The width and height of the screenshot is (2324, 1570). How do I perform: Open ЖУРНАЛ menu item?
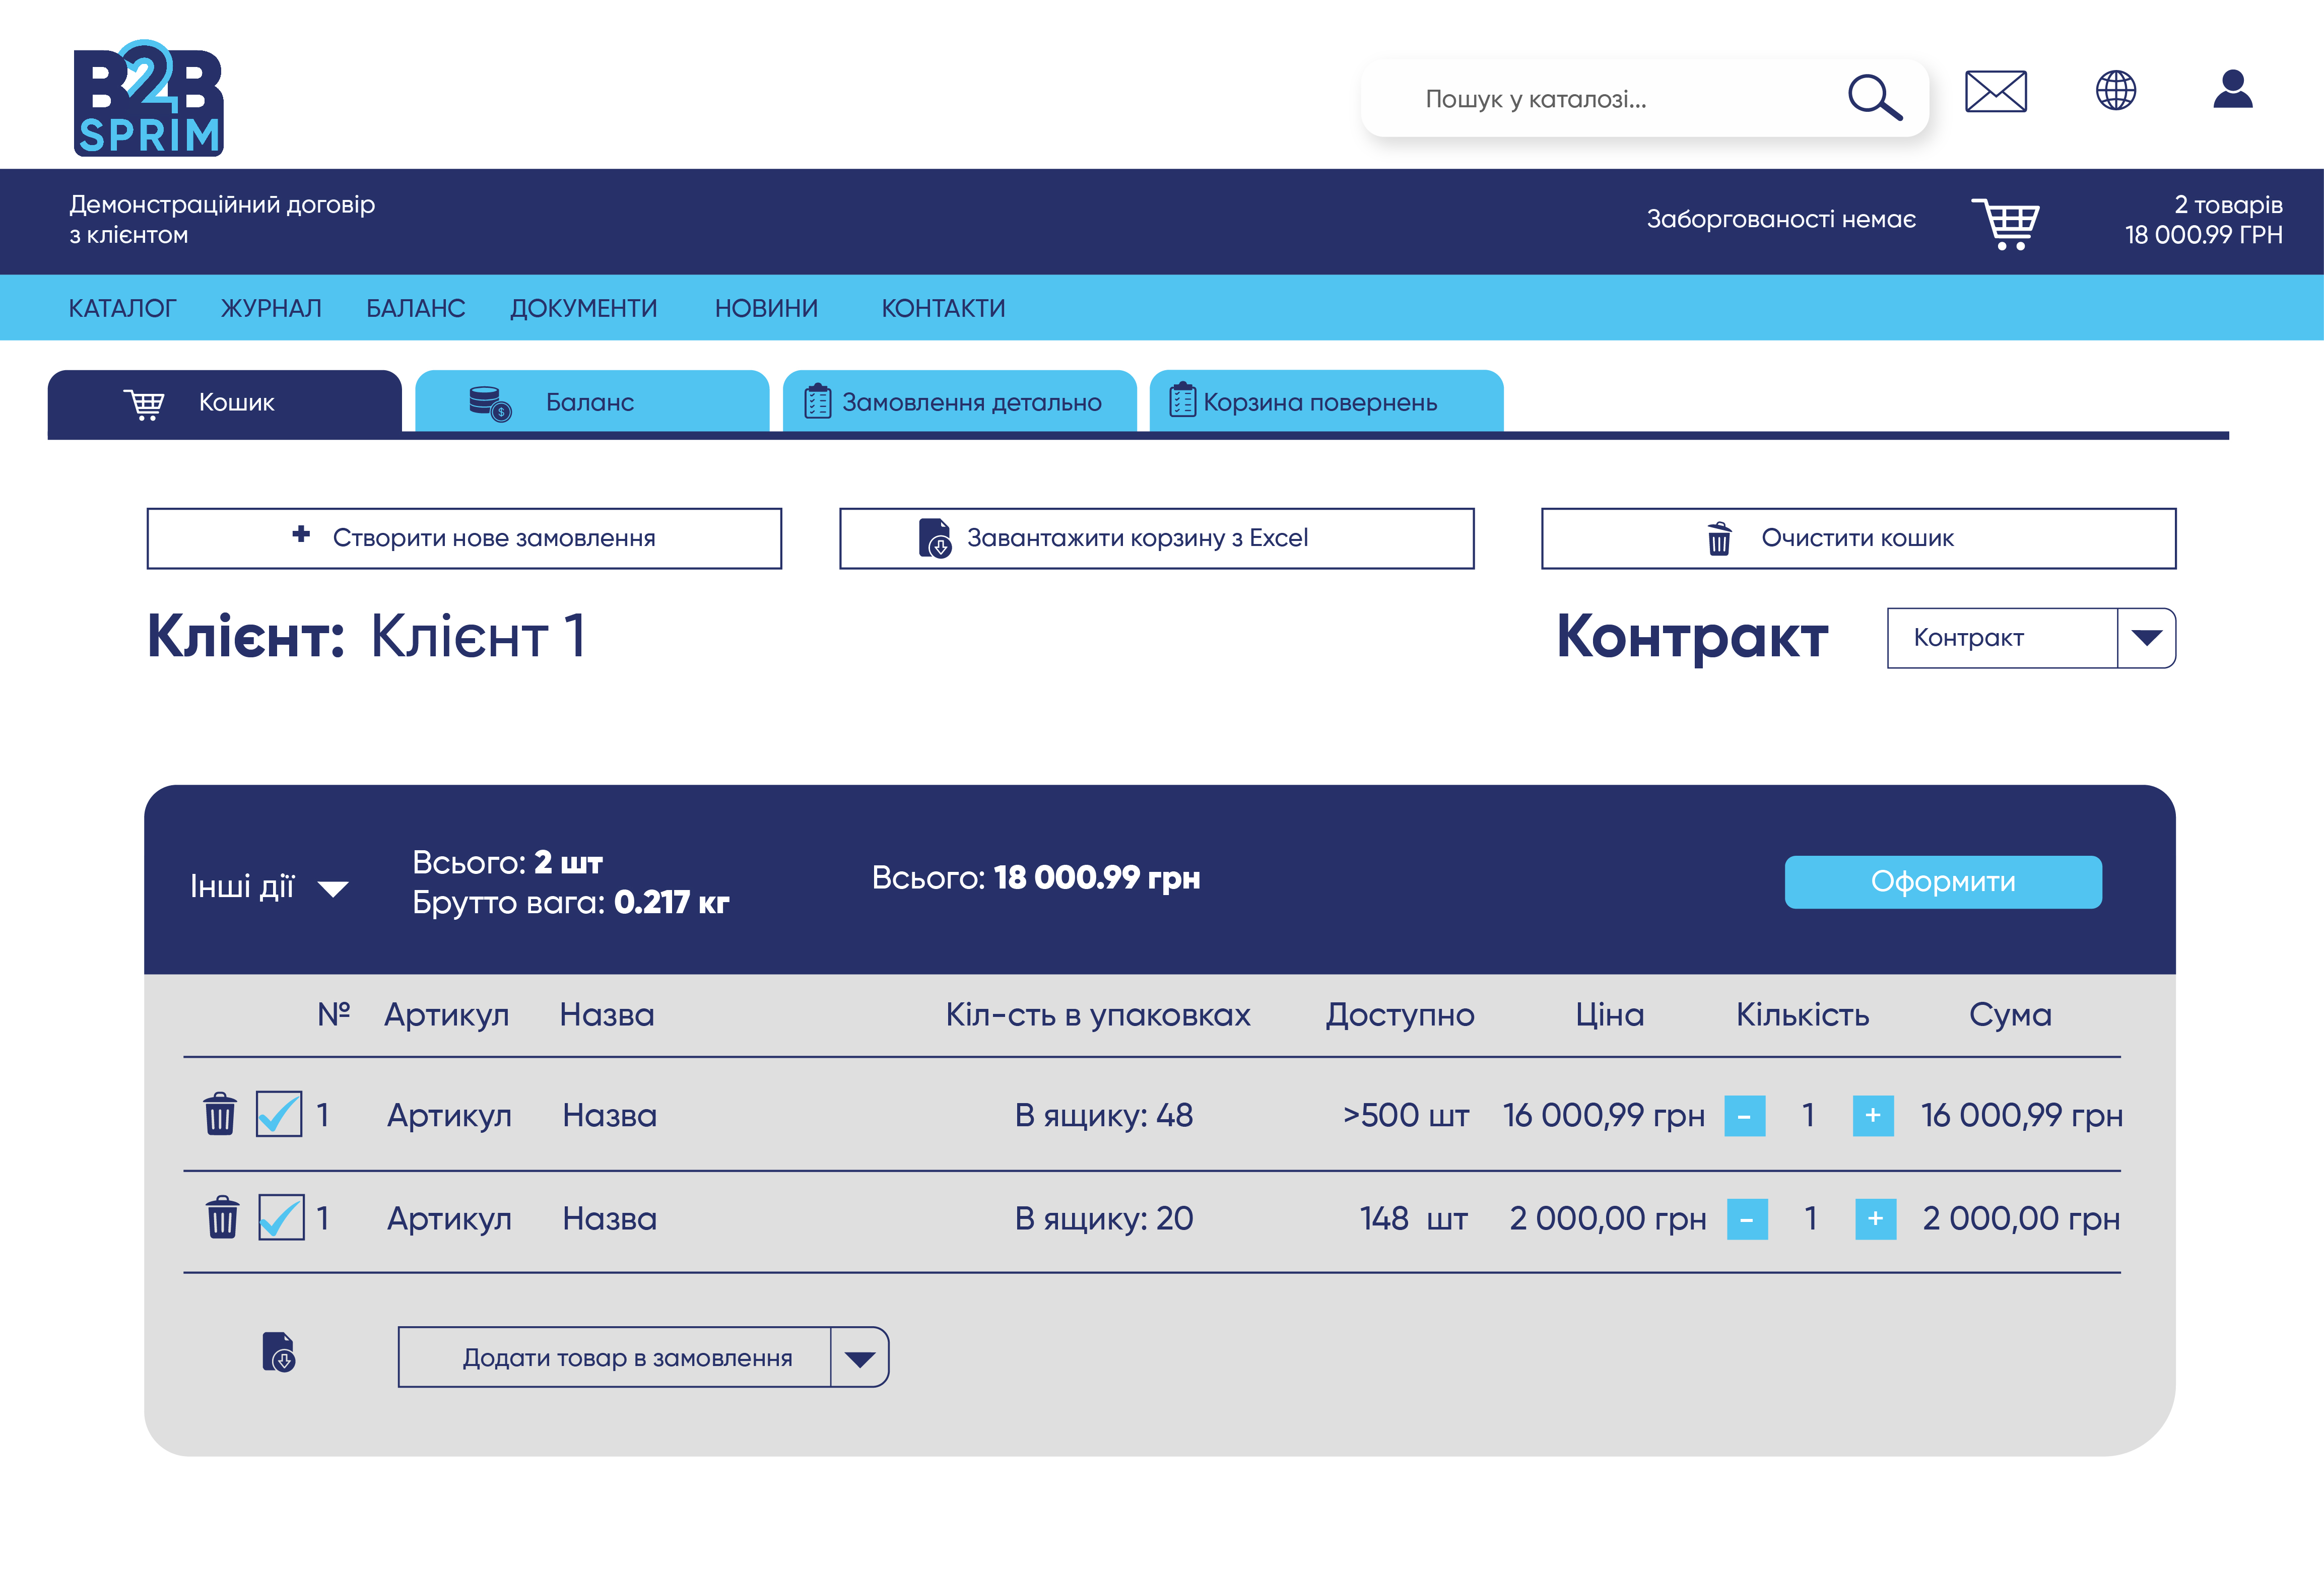pyautogui.click(x=271, y=308)
